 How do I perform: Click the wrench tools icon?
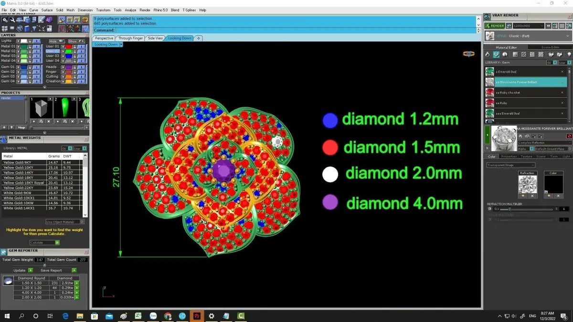(12, 20)
